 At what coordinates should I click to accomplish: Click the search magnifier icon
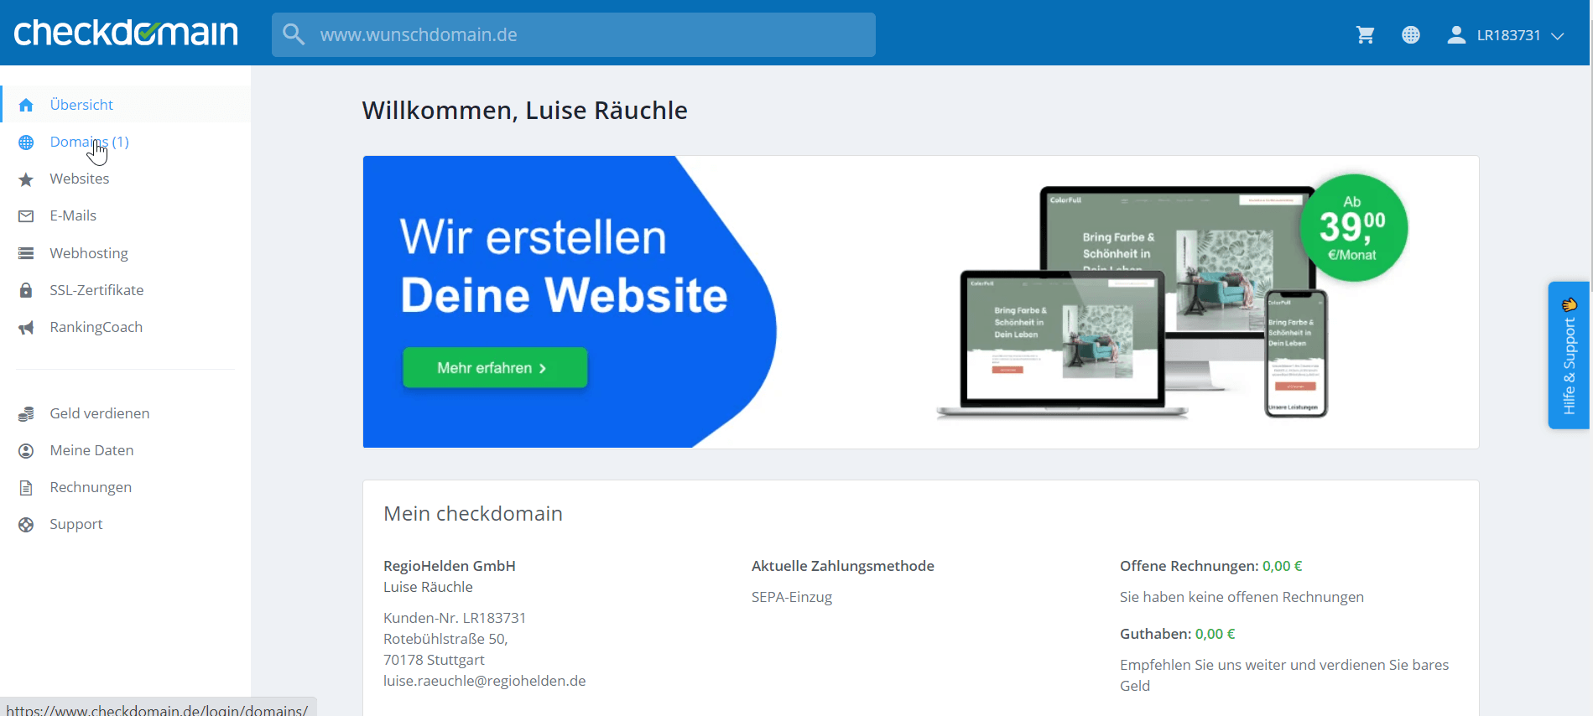tap(294, 34)
